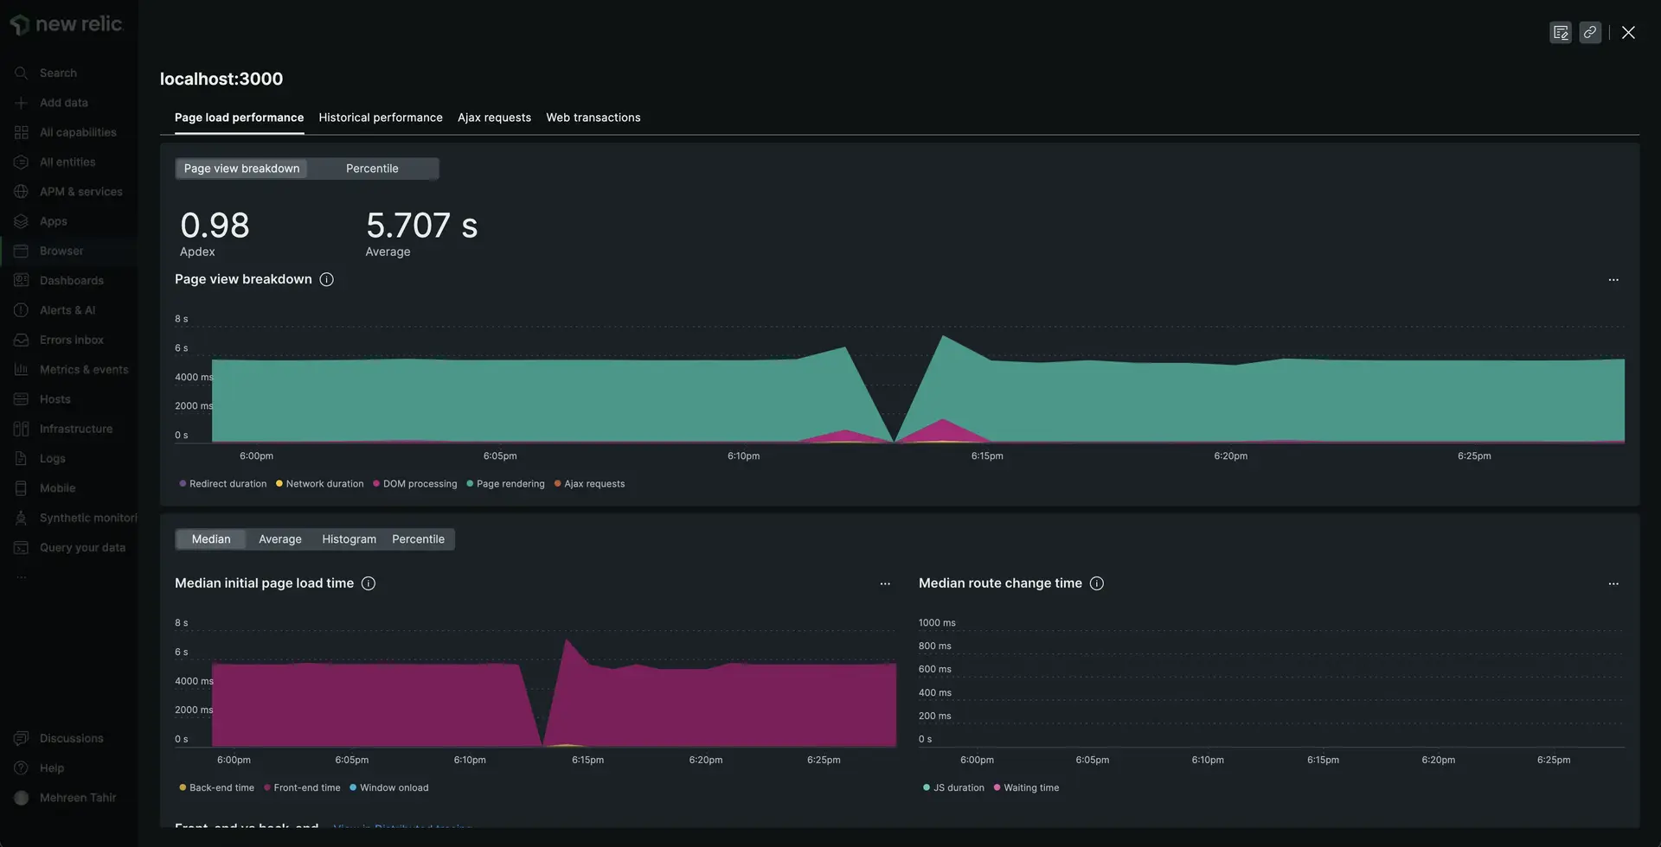The width and height of the screenshot is (1661, 847).
Task: Click the Window onload legend entry
Action: coord(388,788)
